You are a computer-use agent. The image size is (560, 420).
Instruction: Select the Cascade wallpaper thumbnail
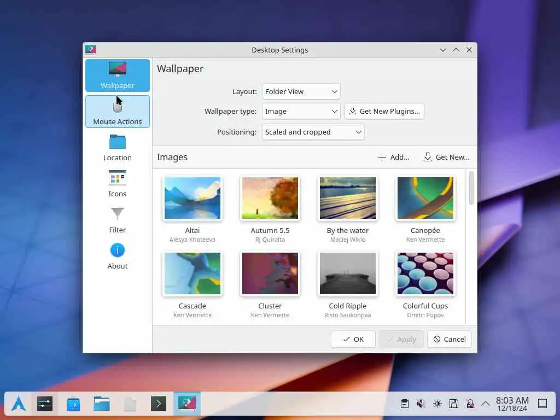click(x=192, y=273)
